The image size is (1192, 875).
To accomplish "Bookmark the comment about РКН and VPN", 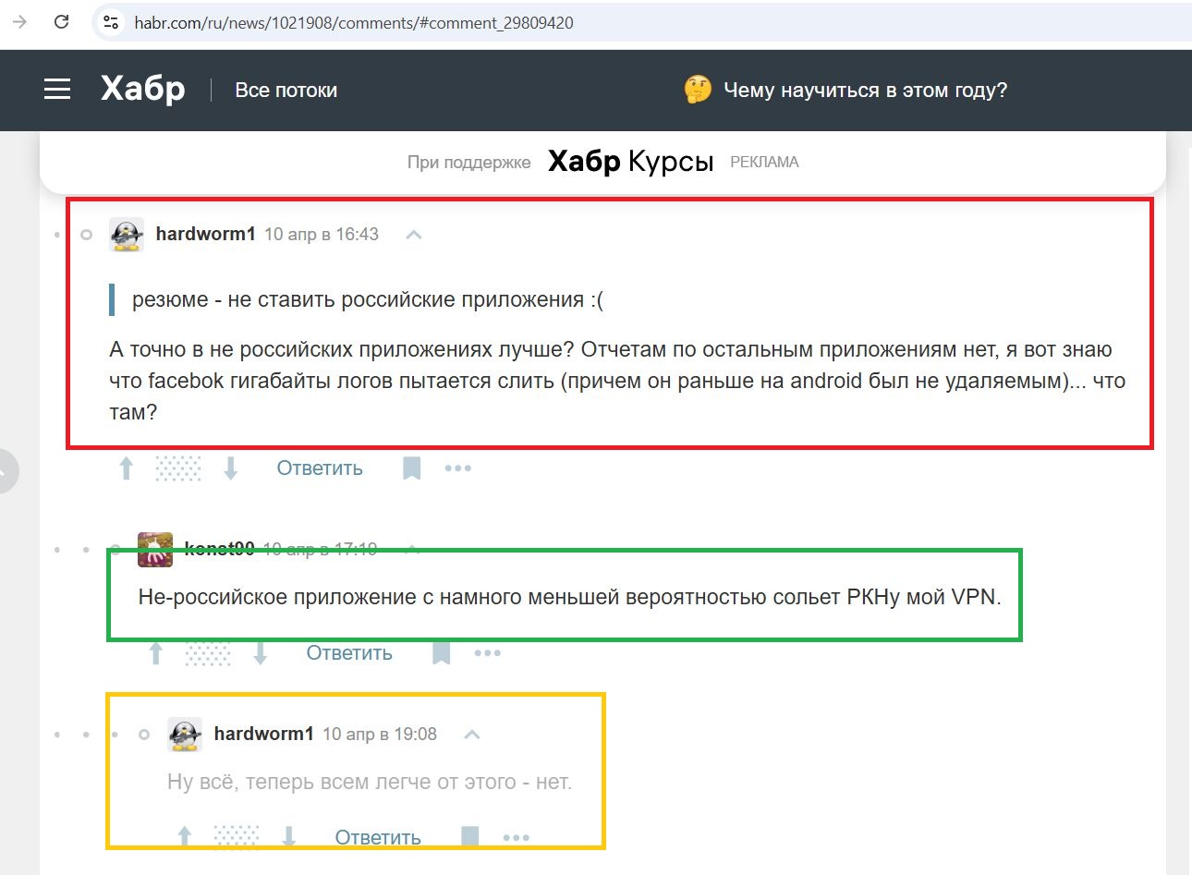I will [x=442, y=653].
